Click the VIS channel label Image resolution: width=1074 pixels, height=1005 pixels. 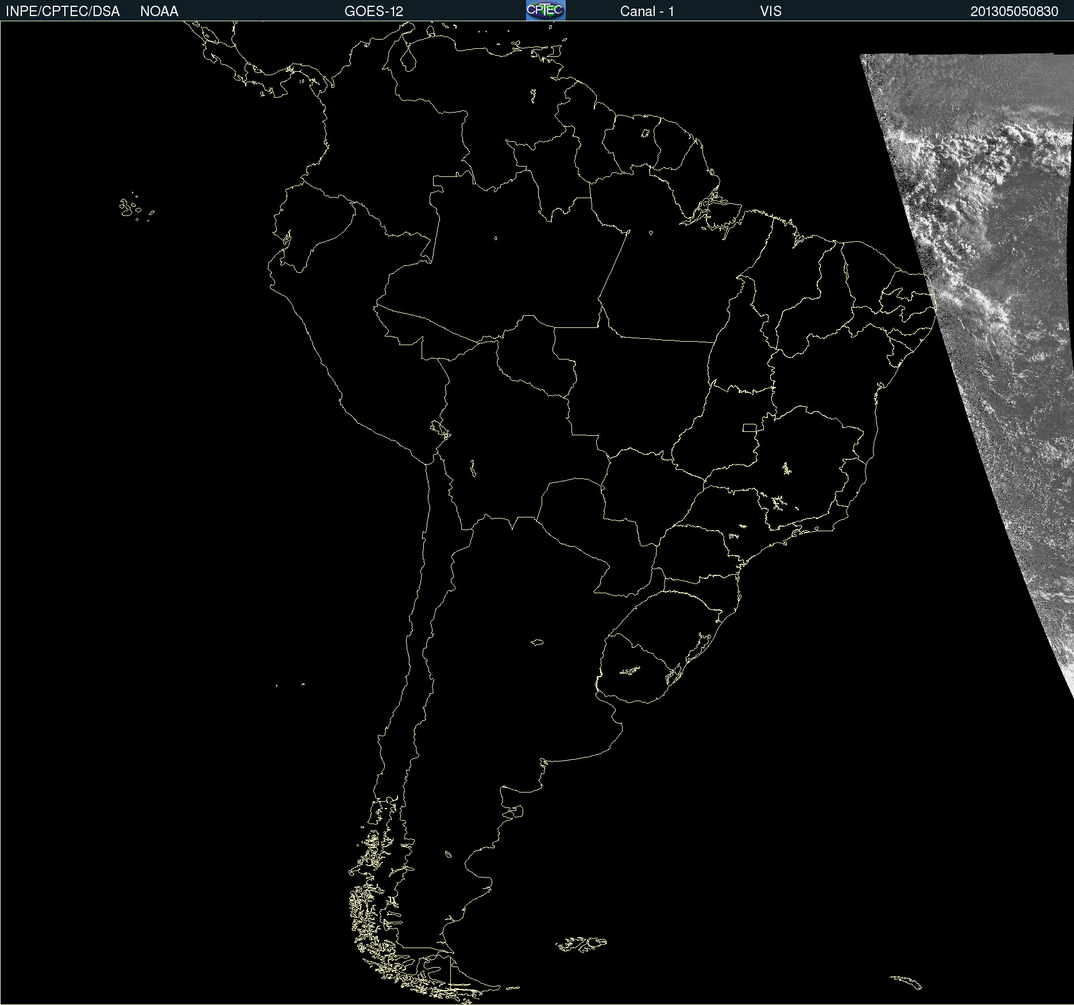(x=771, y=11)
